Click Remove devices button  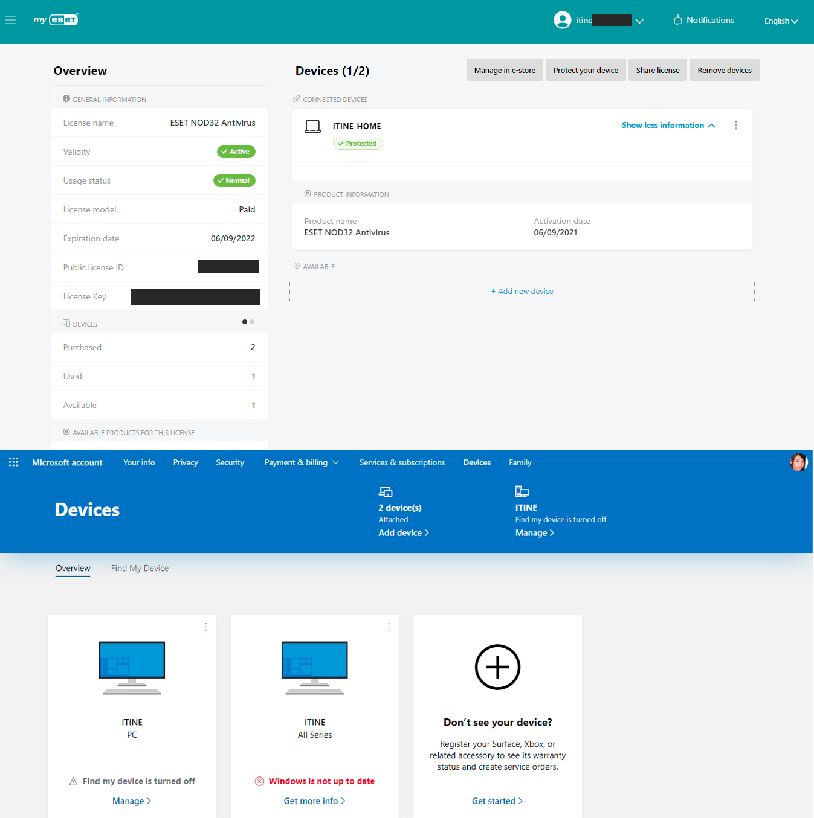[x=725, y=70]
